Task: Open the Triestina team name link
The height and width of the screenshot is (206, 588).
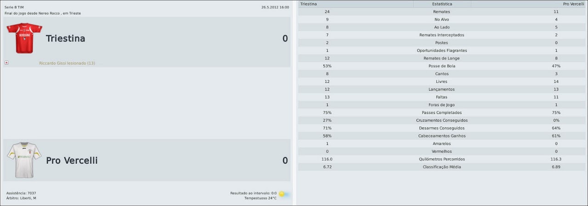Action: coord(65,38)
